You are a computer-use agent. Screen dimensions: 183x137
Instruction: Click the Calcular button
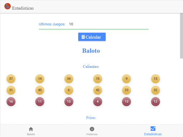[x=92, y=37]
